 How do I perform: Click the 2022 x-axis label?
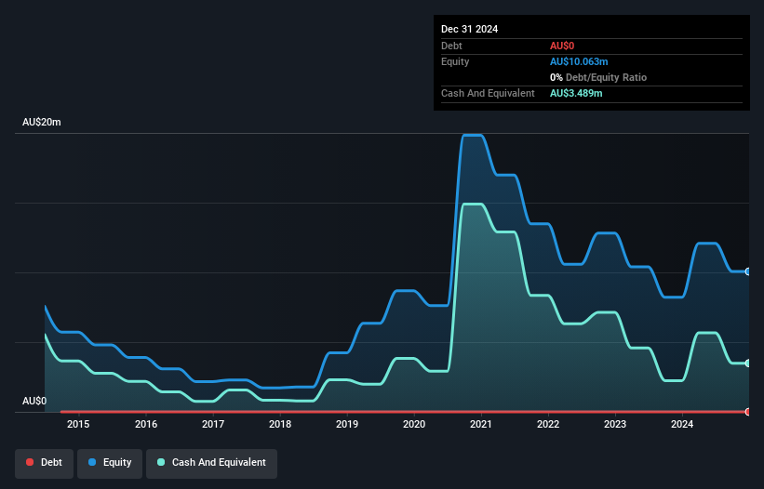tap(548, 424)
